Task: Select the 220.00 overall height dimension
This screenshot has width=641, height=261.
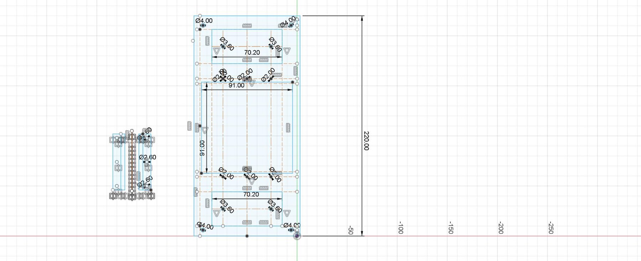Action: (x=366, y=141)
